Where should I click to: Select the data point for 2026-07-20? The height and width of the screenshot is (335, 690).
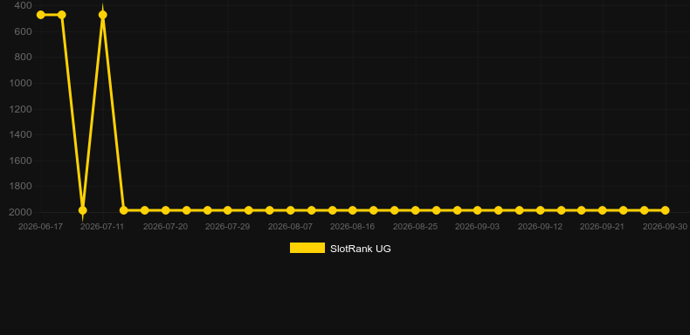(x=165, y=210)
